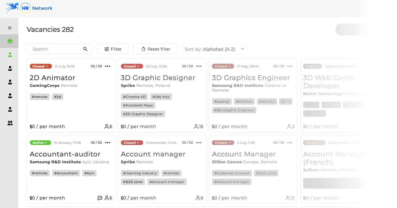Open the three-dot menu on 3D Graphic Designer card
This screenshot has width=397, height=208.
tap(199, 66)
